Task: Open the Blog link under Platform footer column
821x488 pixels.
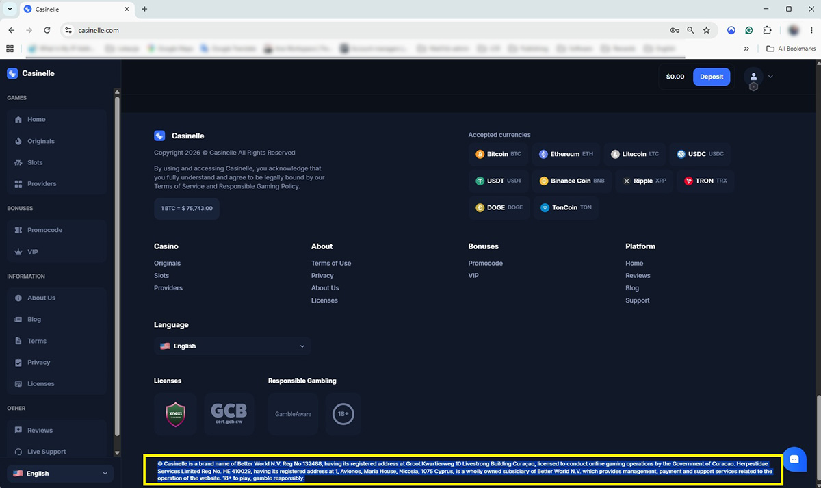Action: point(632,288)
